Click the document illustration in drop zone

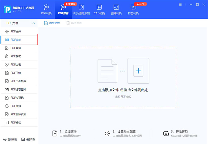click(x=107, y=71)
